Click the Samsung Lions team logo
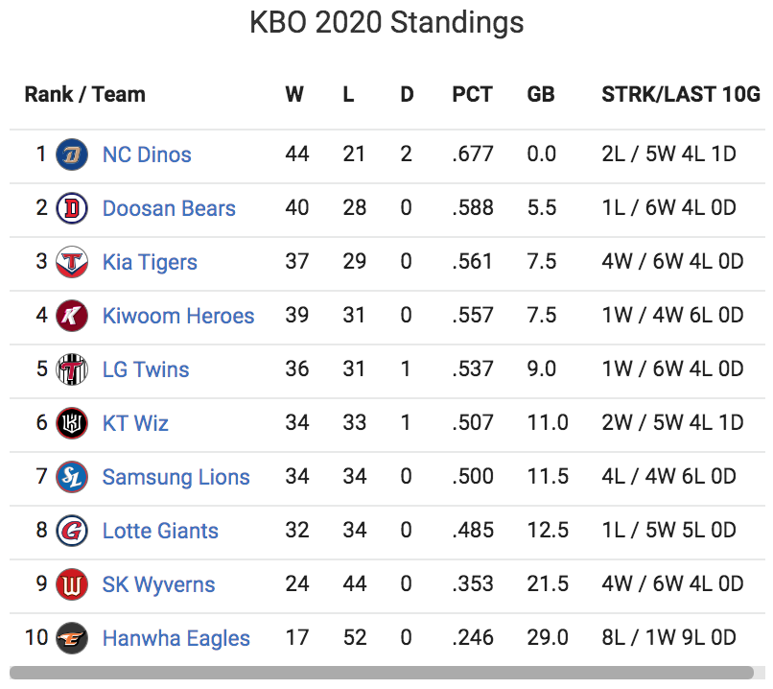This screenshot has height=689, width=773. (x=72, y=477)
